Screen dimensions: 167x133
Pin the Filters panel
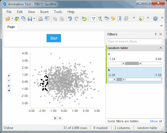pos(156,34)
